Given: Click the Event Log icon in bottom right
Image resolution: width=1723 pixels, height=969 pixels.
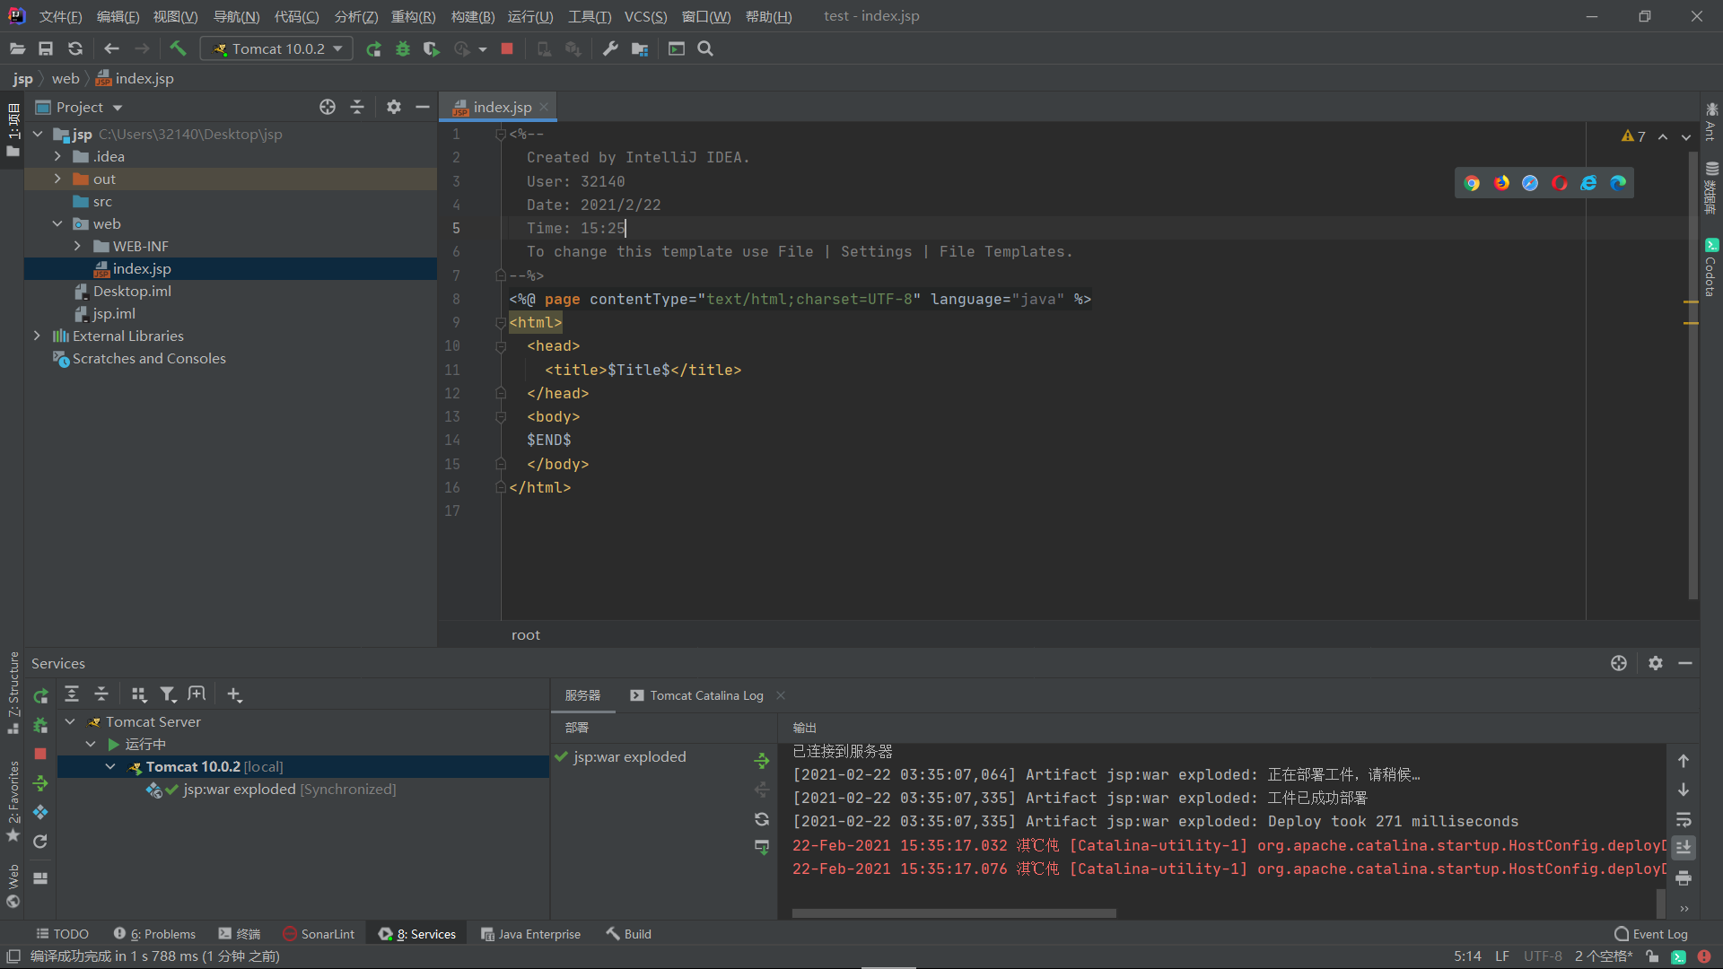Looking at the screenshot, I should coord(1622,933).
